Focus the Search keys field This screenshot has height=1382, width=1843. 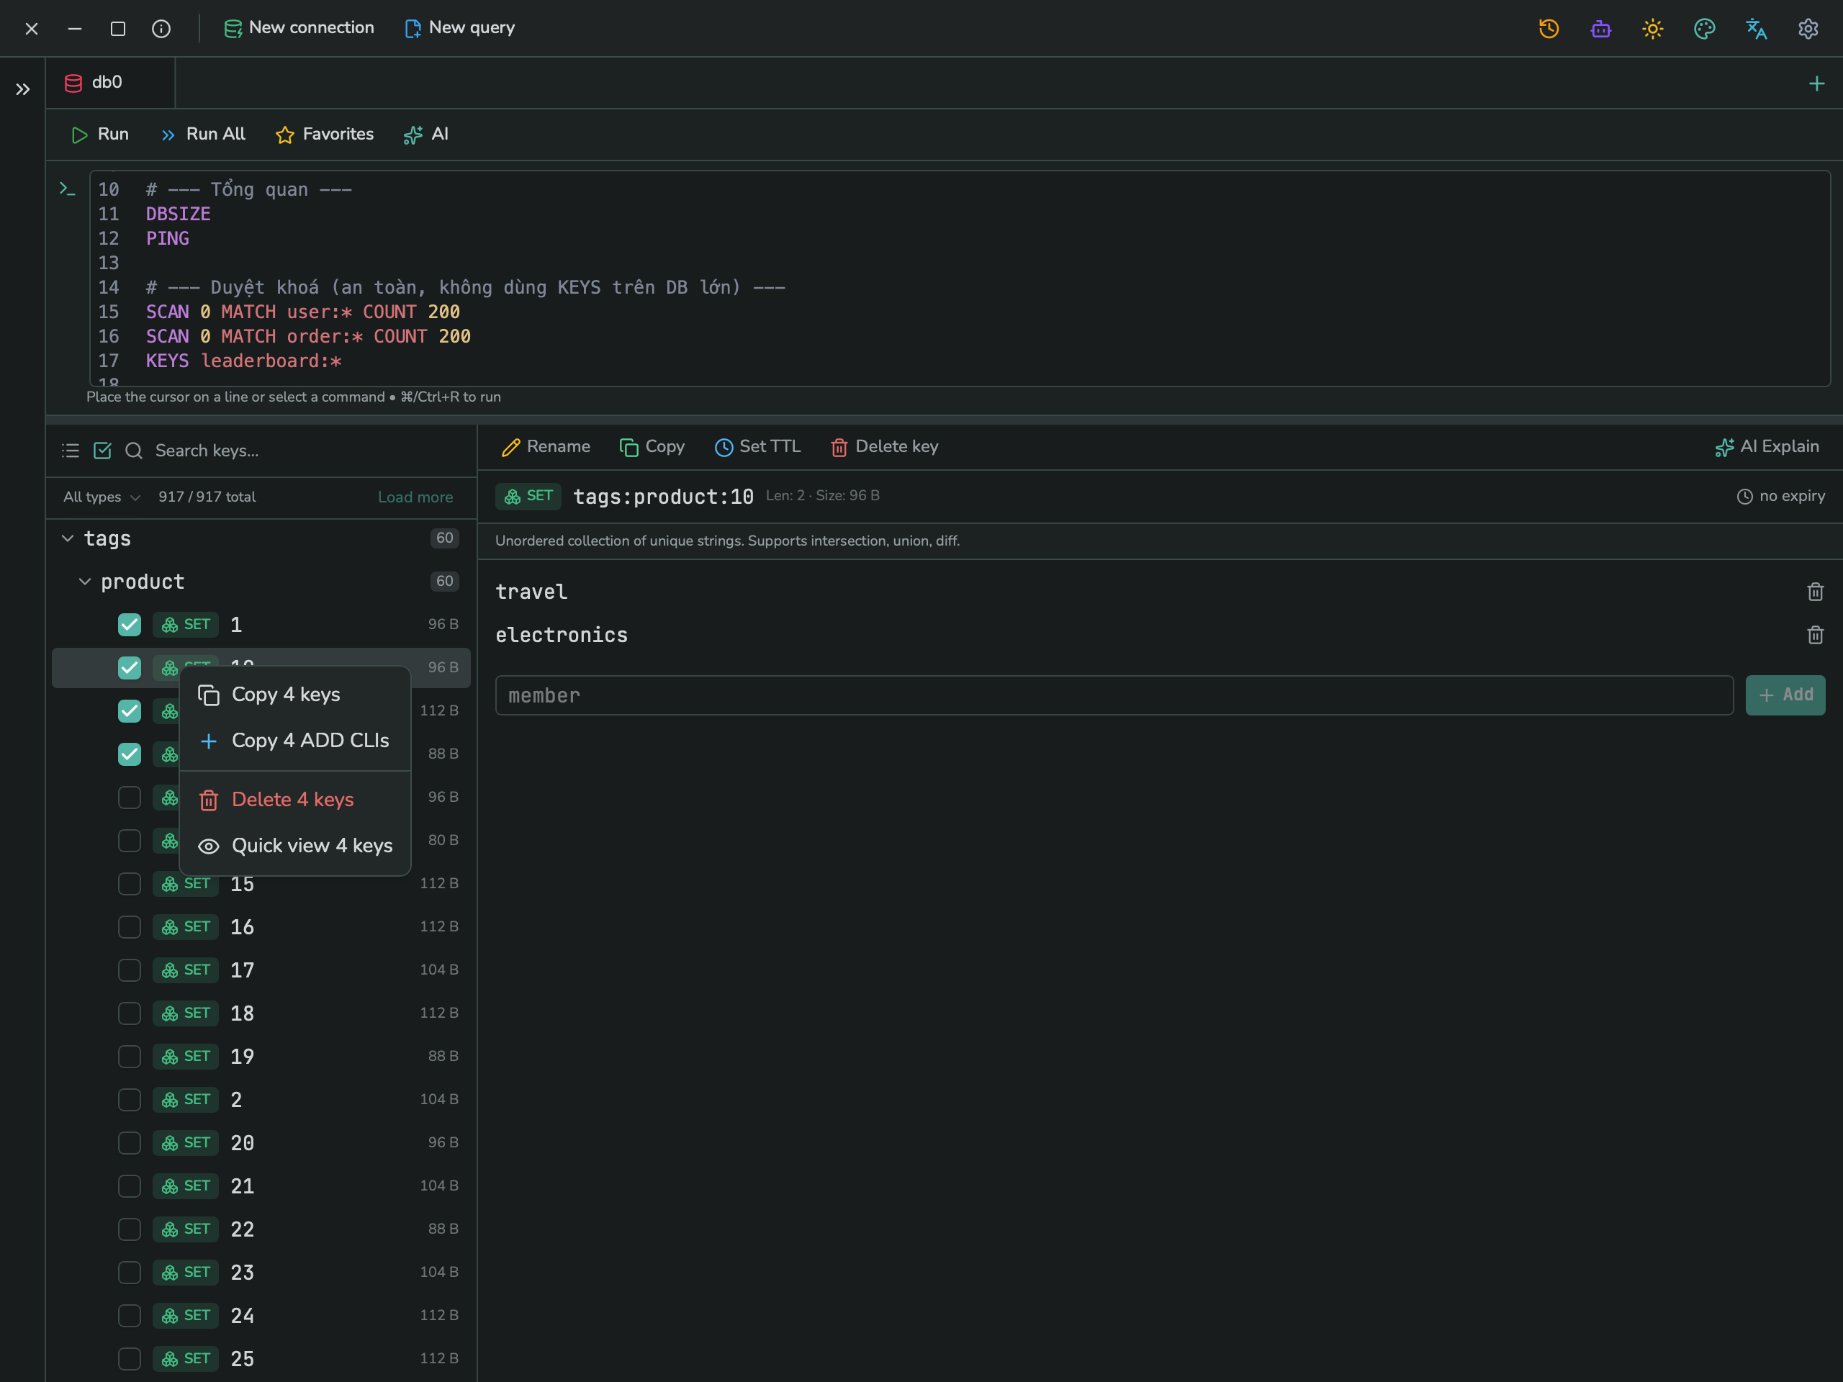click(308, 451)
